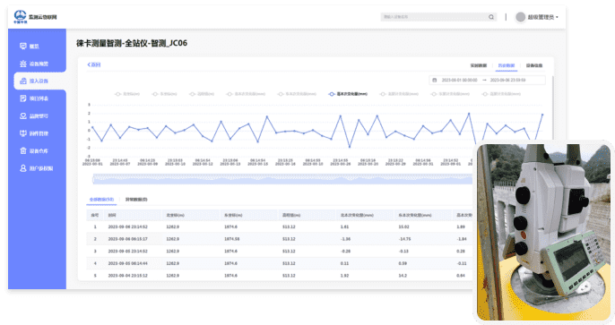Open the 品牌型号 sidebar icon

click(23, 115)
